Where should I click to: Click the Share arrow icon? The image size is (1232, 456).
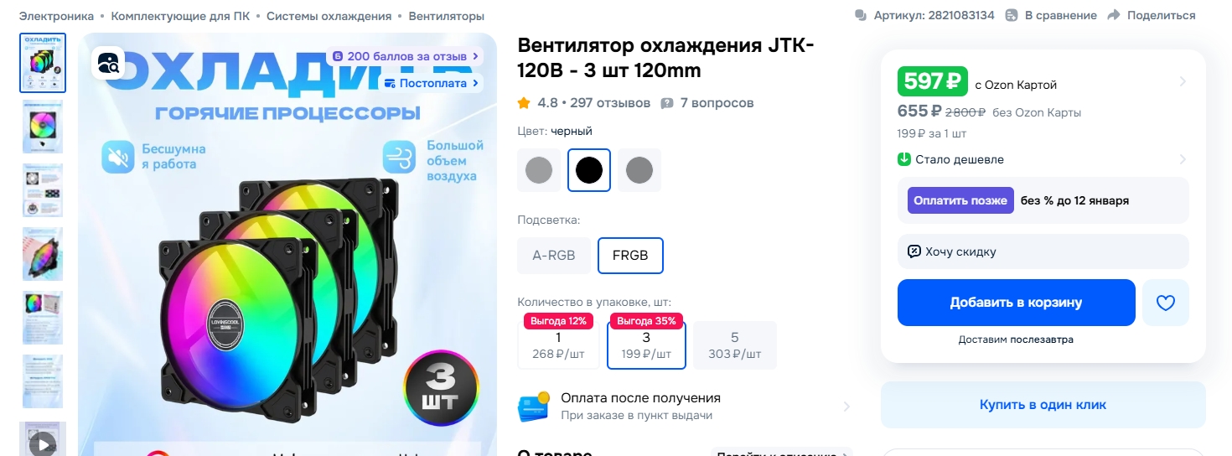tap(1114, 15)
